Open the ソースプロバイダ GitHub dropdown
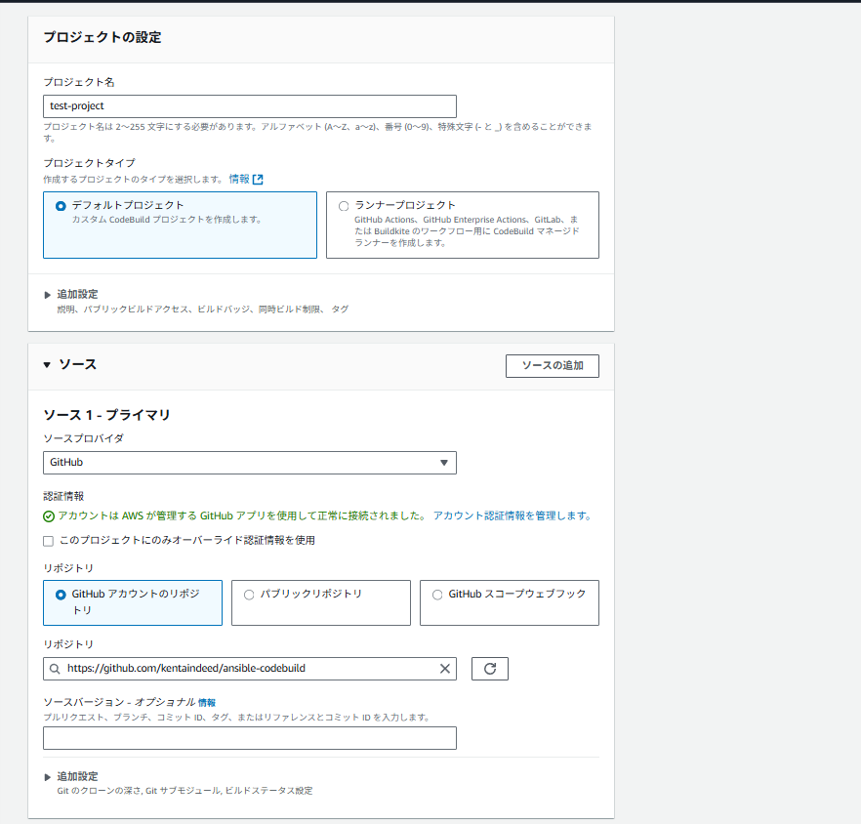Viewport: 861px width, 824px height. point(250,463)
